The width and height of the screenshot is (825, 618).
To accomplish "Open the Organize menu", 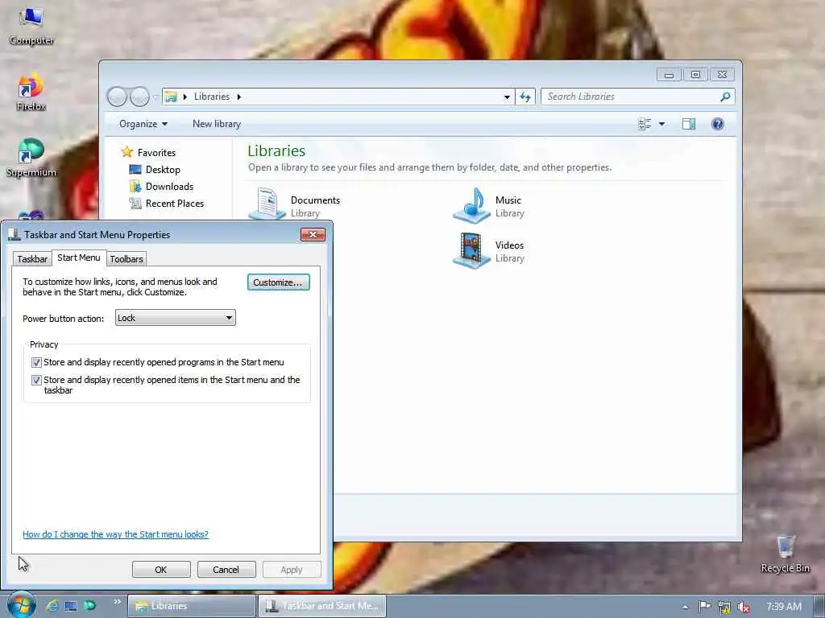I will click(x=143, y=124).
